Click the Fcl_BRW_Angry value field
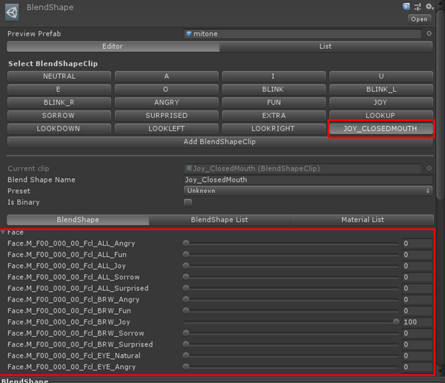The width and height of the screenshot is (445, 383). [418, 299]
